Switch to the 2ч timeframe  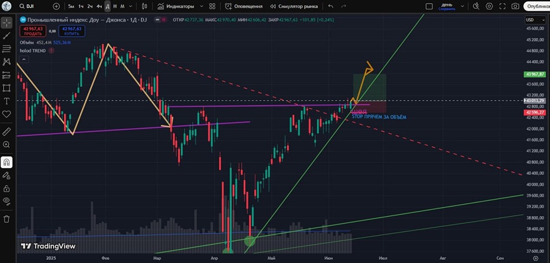tap(90, 6)
